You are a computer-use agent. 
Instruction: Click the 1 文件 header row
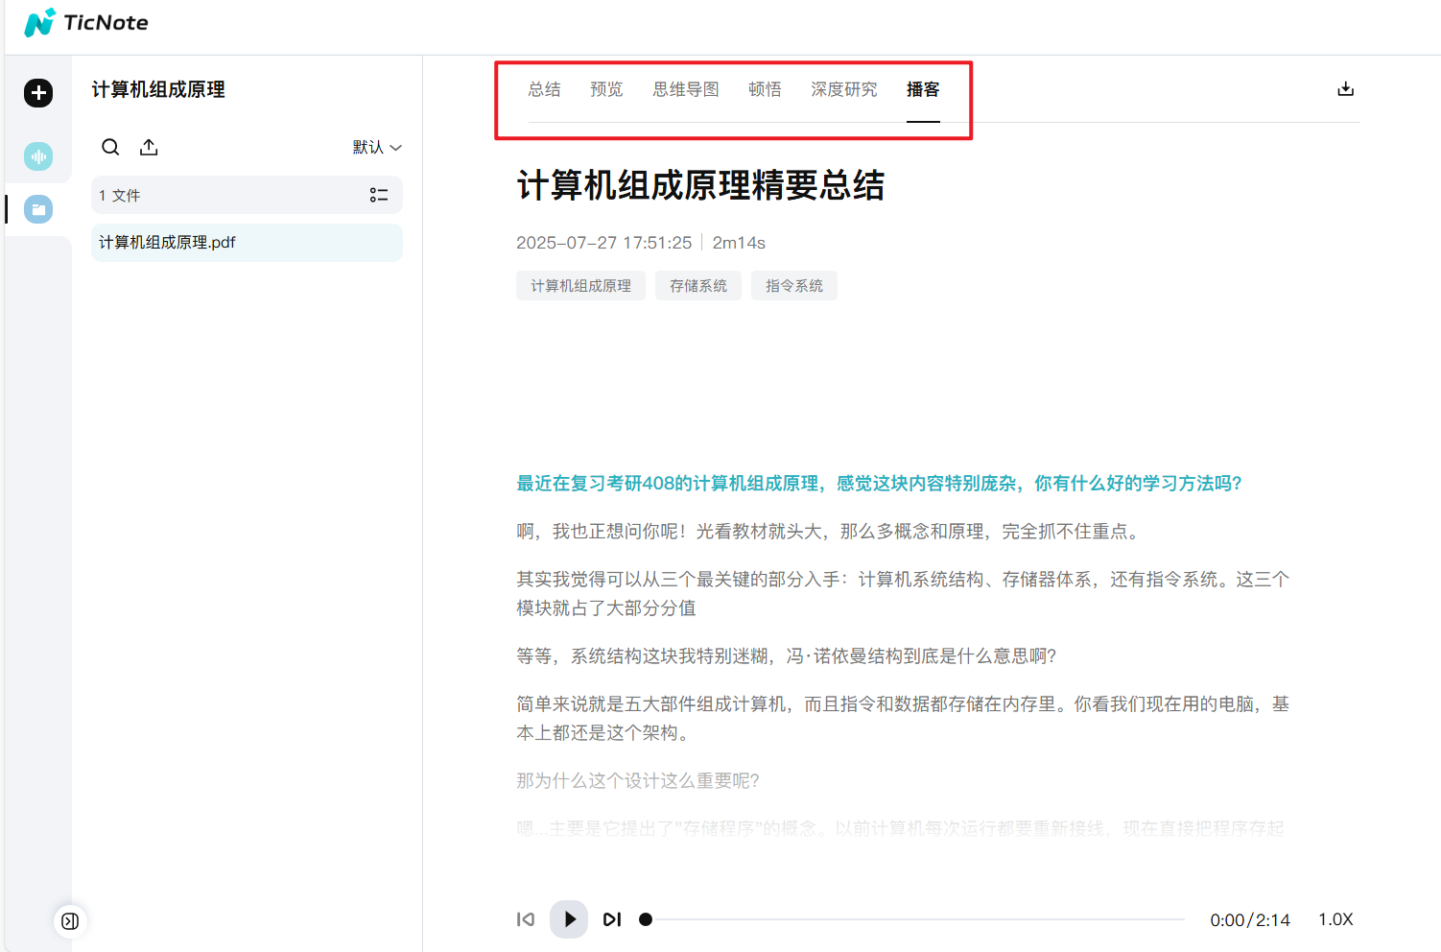click(247, 195)
